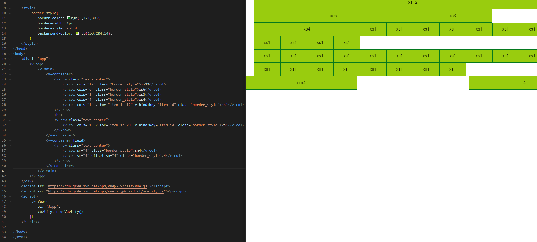The image size is (537, 242).
Task: Fold the v-container fluid block
Action: pyautogui.click(x=10, y=140)
